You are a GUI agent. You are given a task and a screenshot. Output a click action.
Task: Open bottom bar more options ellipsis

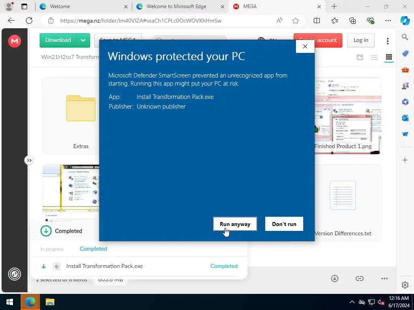click(x=384, y=279)
